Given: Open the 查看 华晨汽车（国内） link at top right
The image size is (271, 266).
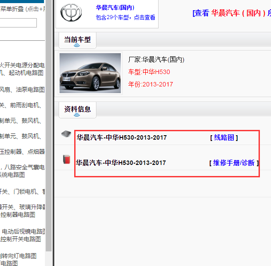Looking at the screenshot, I should (231, 13).
